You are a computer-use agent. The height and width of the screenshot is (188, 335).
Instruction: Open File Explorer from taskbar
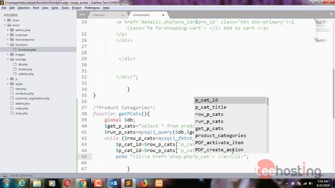click(x=37, y=183)
